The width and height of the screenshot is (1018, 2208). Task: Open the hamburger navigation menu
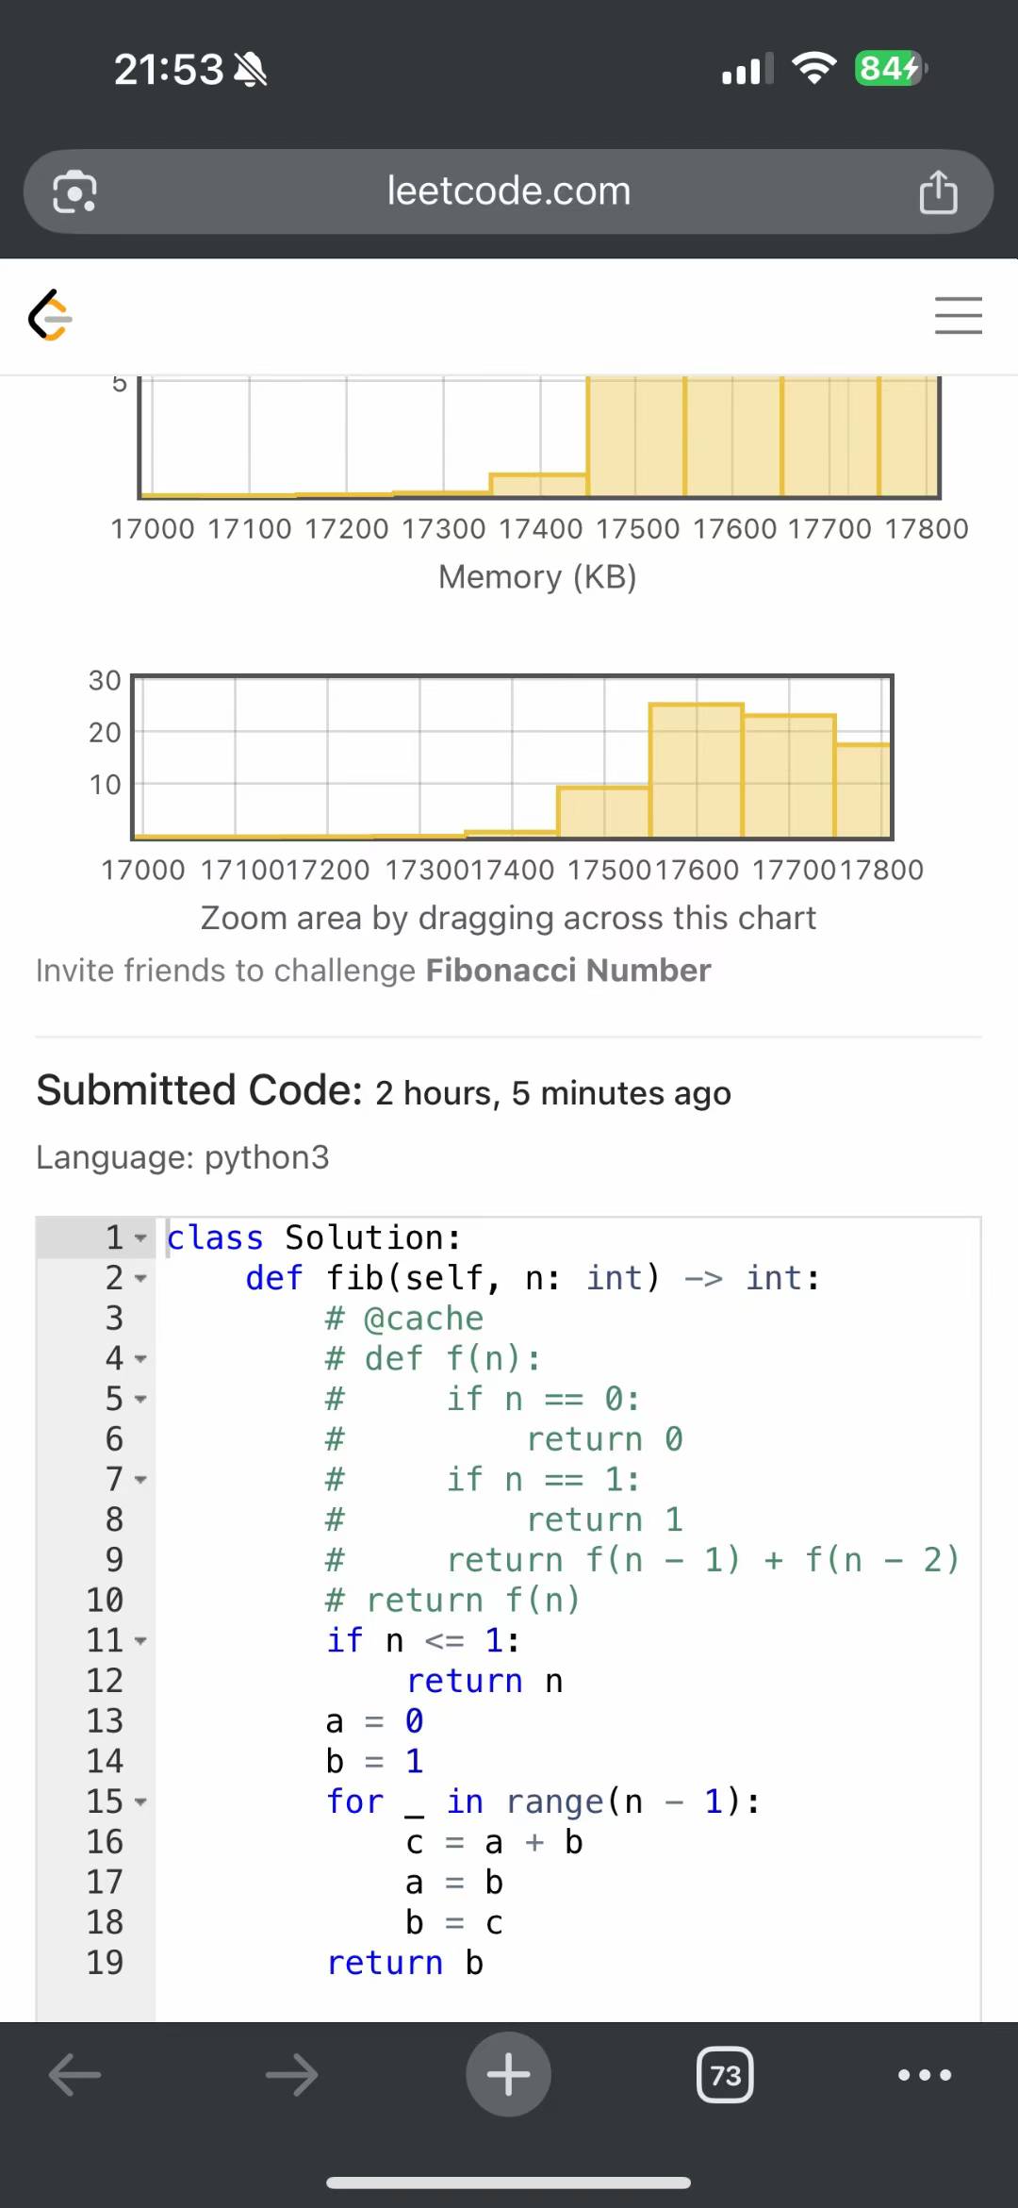(958, 315)
